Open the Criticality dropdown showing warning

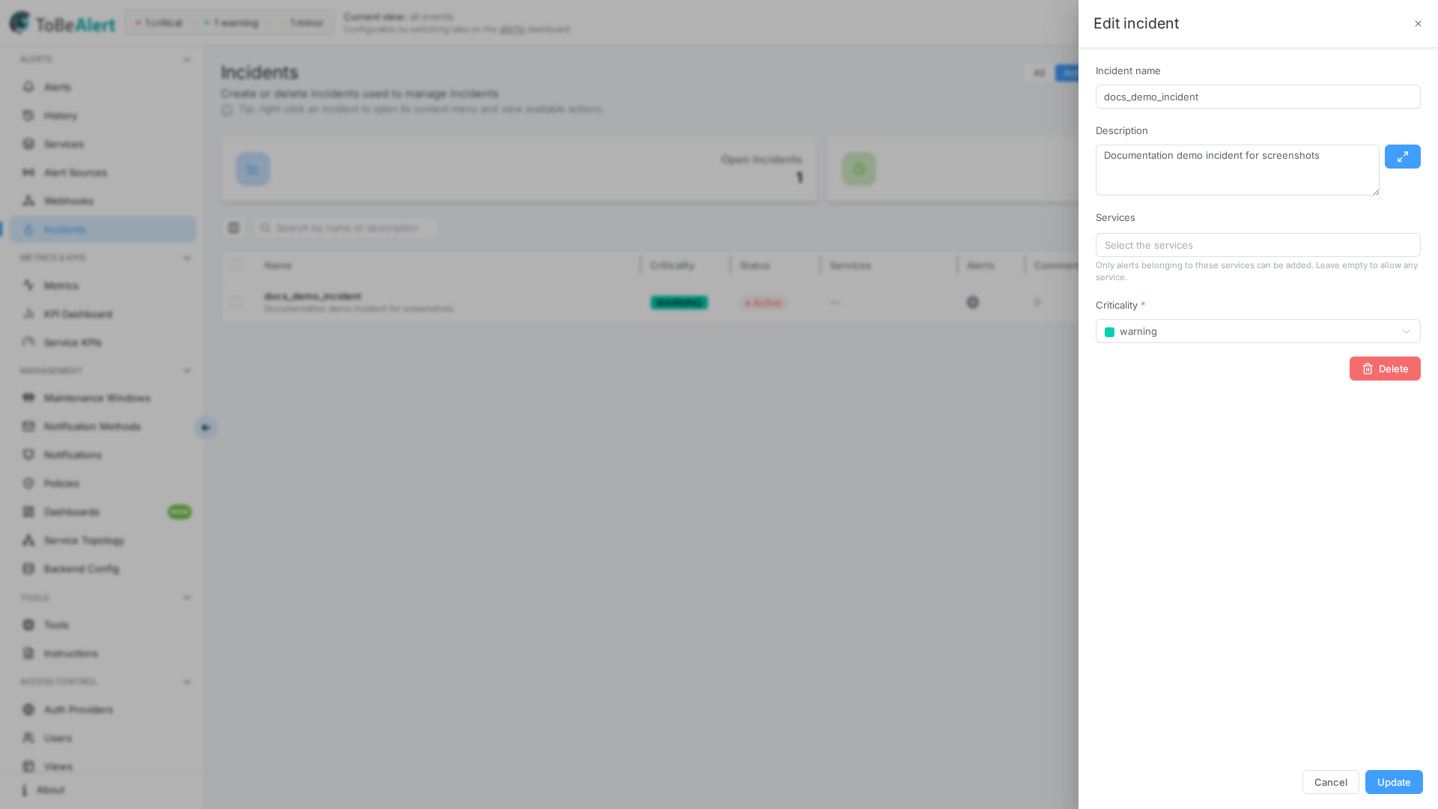tap(1258, 331)
